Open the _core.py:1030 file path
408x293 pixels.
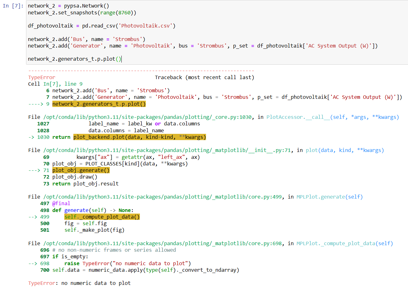click(x=147, y=117)
